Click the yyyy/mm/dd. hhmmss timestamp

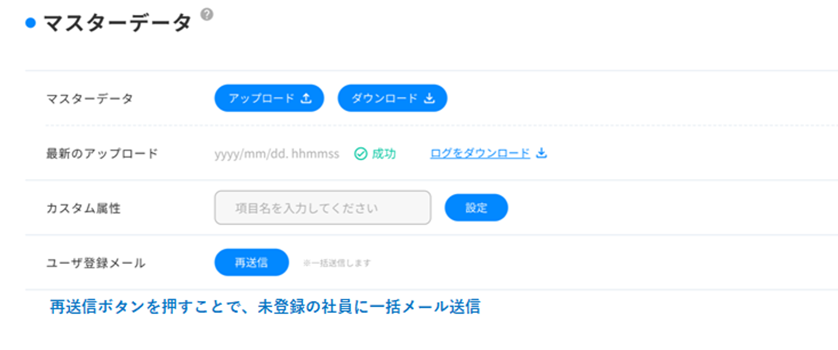tap(277, 154)
